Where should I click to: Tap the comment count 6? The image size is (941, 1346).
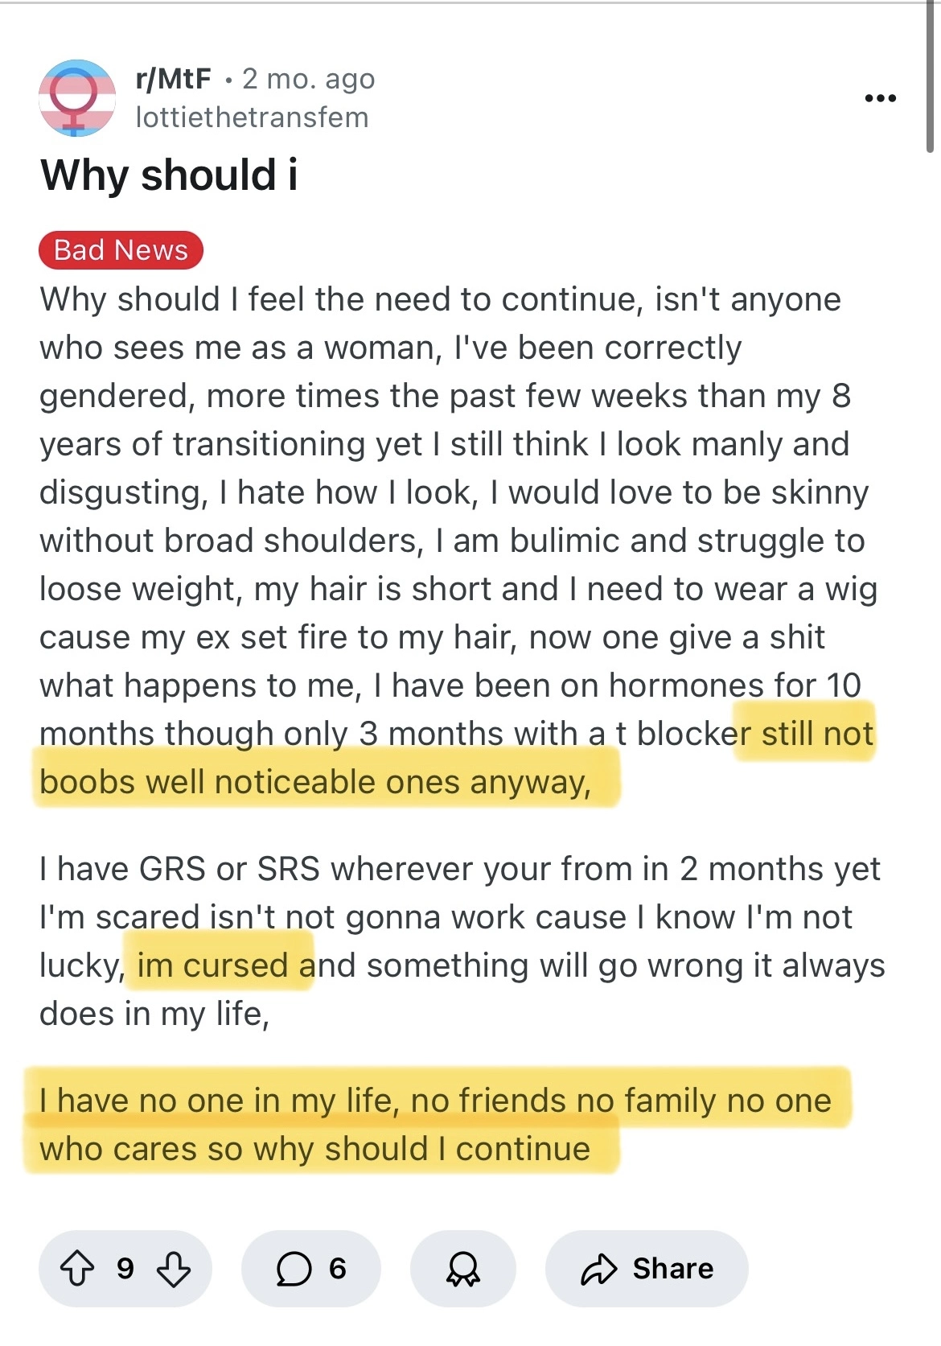[x=338, y=1269]
